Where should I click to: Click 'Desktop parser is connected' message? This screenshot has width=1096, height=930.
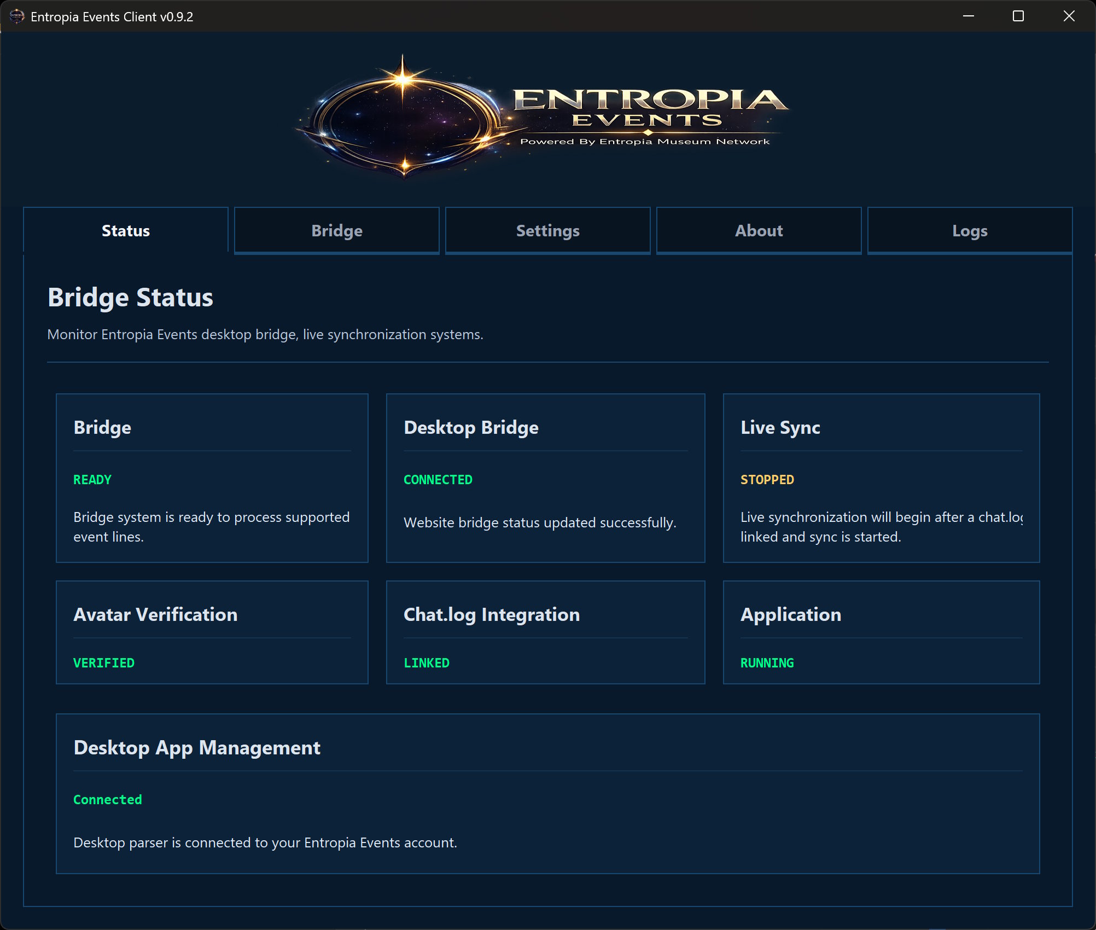point(265,842)
